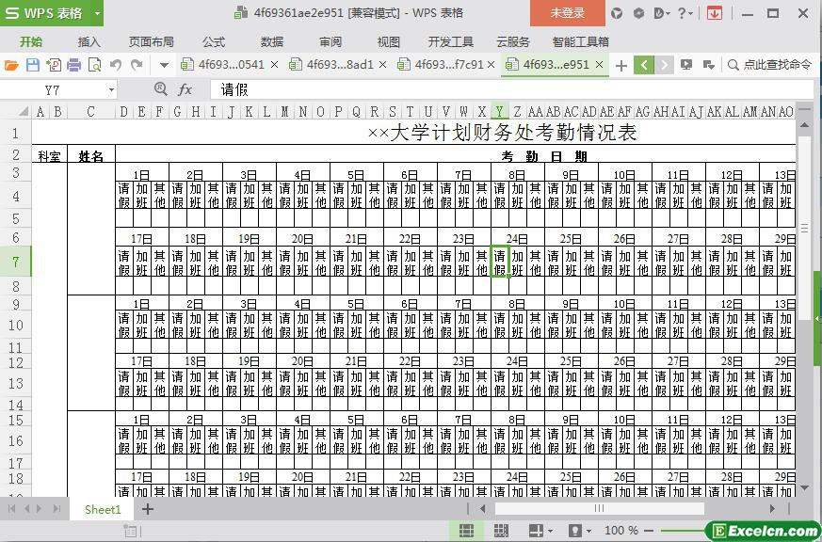Close the 4f693...f7c91 document tab
Viewport: 822px width, 542px height.
click(492, 65)
